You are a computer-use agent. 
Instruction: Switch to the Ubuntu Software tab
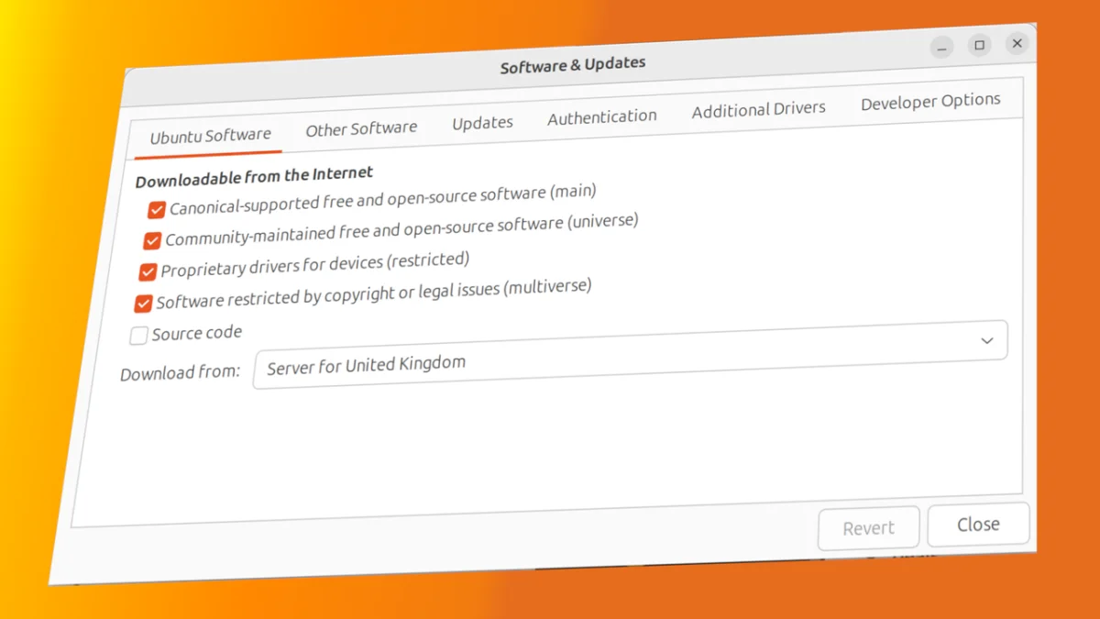coord(210,137)
